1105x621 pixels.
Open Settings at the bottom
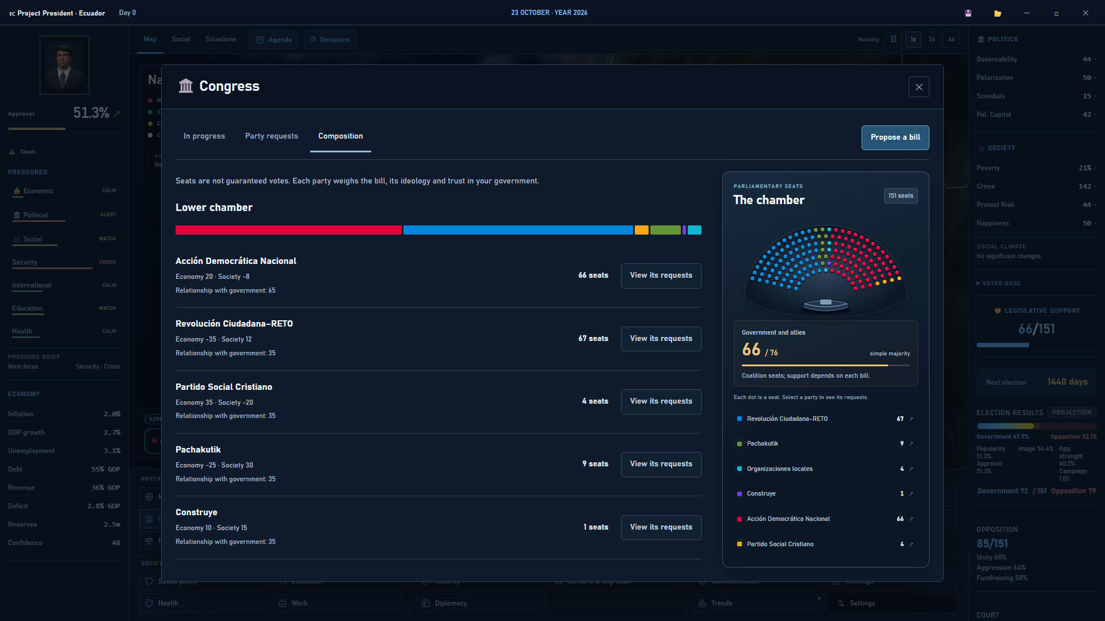point(891,603)
